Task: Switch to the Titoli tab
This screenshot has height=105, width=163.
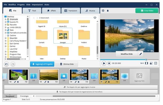Action: coord(32,11)
